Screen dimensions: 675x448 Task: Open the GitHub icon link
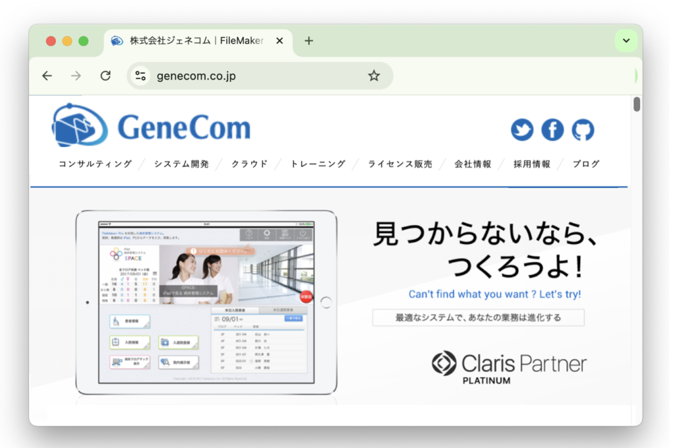click(583, 130)
